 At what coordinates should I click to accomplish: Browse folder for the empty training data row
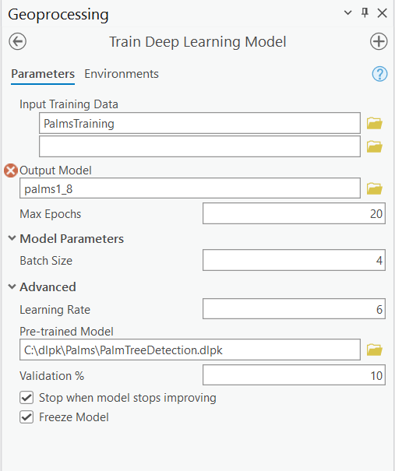pyautogui.click(x=374, y=146)
